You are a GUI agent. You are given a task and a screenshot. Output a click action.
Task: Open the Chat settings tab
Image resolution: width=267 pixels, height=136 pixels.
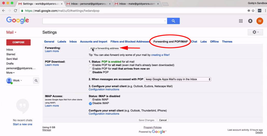point(194,42)
